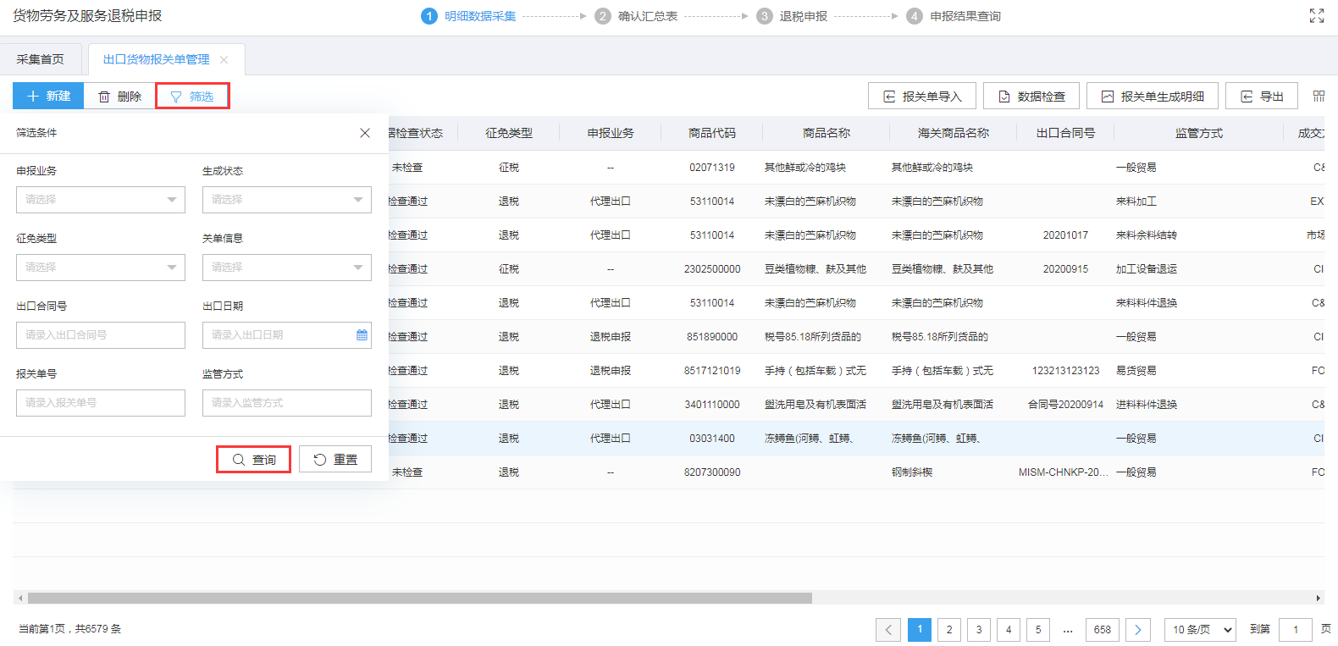
Task: Go to previous page arrow
Action: click(887, 630)
